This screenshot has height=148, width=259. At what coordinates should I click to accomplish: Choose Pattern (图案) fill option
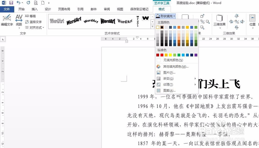tap(177, 90)
